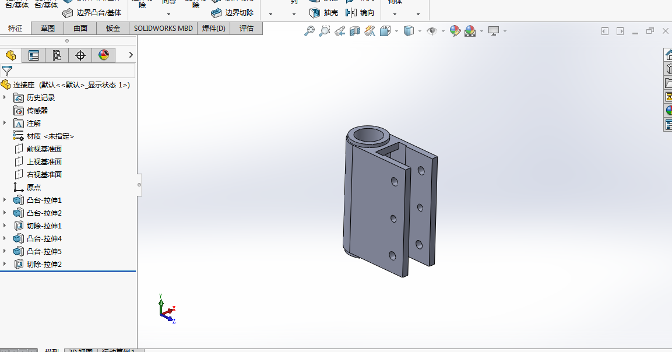Select 上视基准面 plane
The width and height of the screenshot is (672, 352).
(x=38, y=161)
